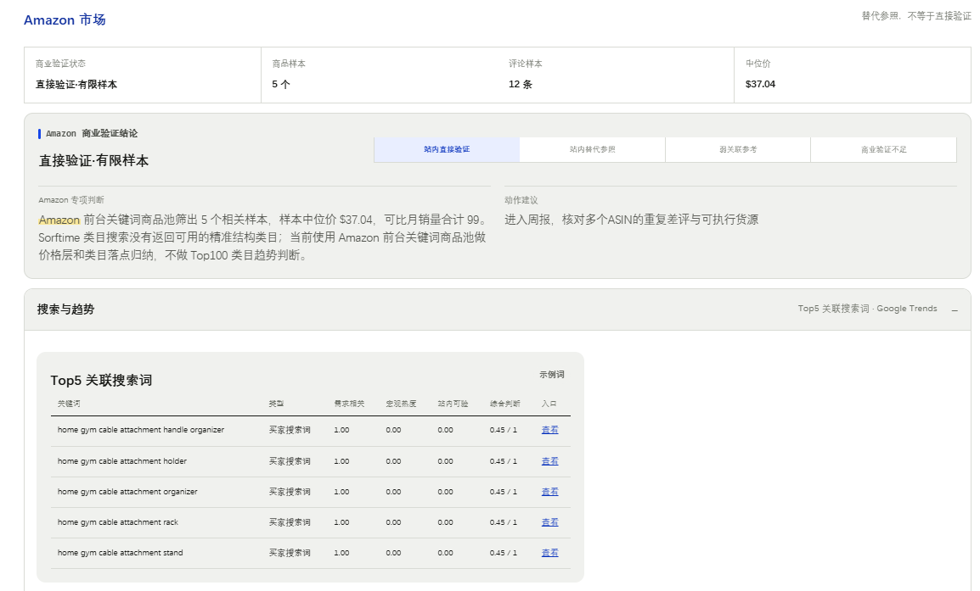980x591 pixels.
Task: Click keyword home gym cable attachment holder
Action: click(x=122, y=461)
